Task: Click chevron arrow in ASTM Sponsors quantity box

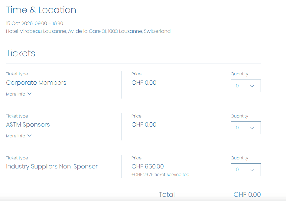Action: (x=252, y=128)
